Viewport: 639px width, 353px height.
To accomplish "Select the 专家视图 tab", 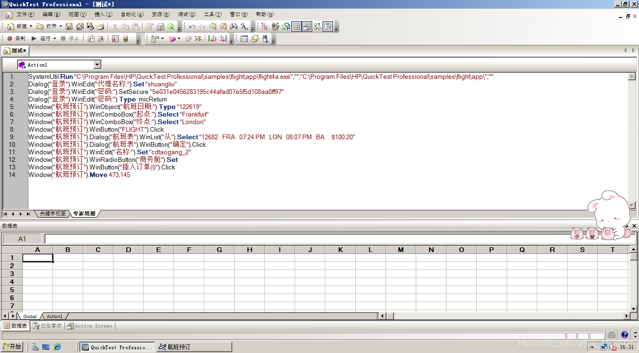I will click(x=84, y=214).
